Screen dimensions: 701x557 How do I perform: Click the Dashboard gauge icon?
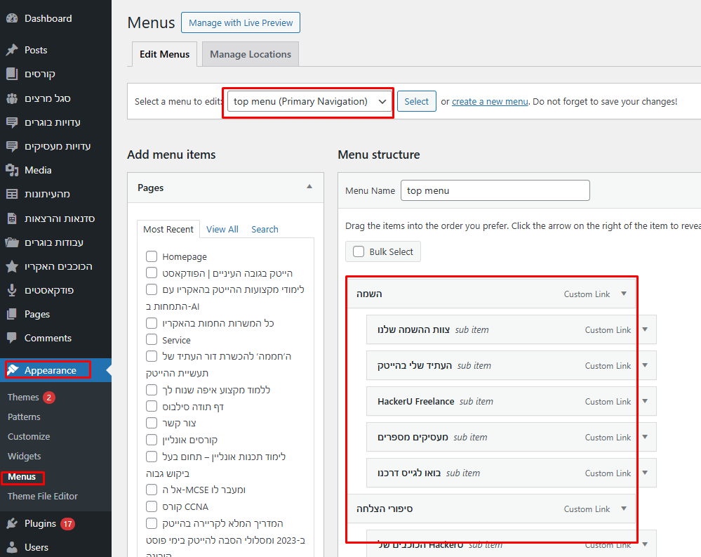click(x=12, y=18)
